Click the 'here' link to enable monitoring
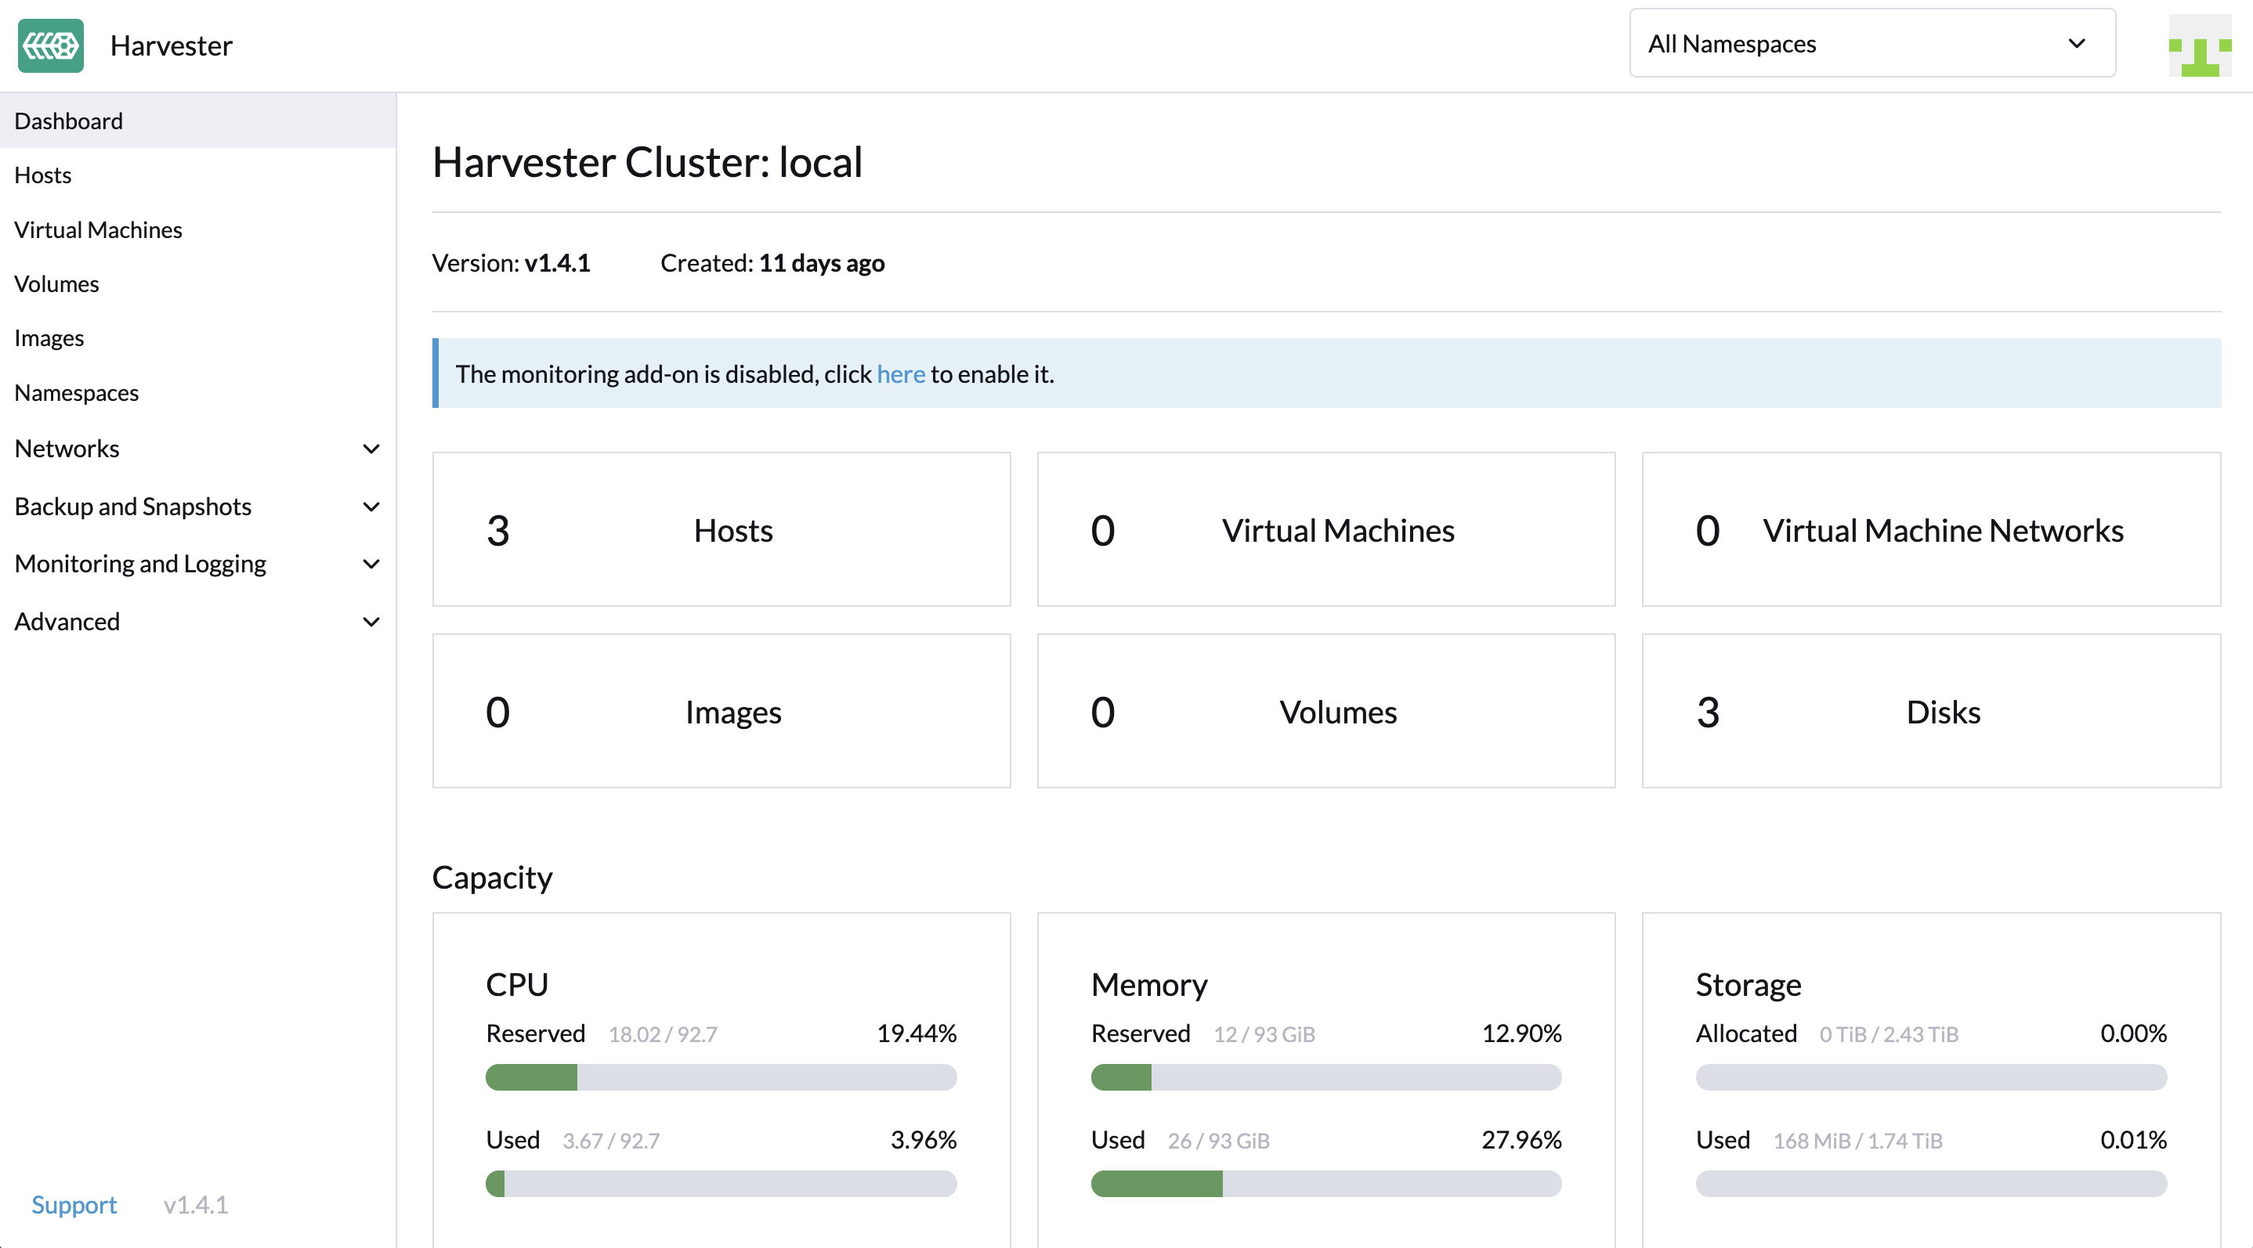 pyautogui.click(x=901, y=374)
